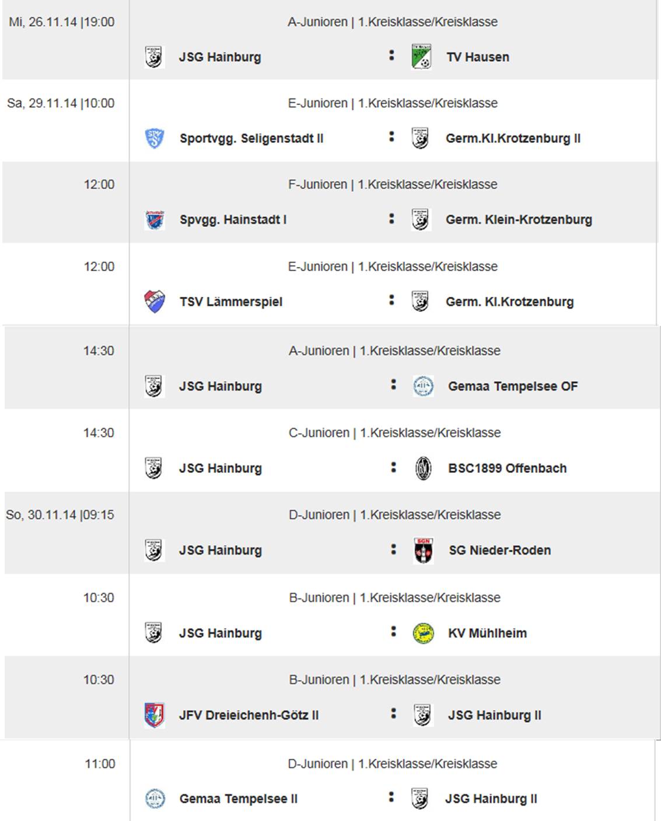Click the KV Mühlheim club crest

click(x=423, y=633)
